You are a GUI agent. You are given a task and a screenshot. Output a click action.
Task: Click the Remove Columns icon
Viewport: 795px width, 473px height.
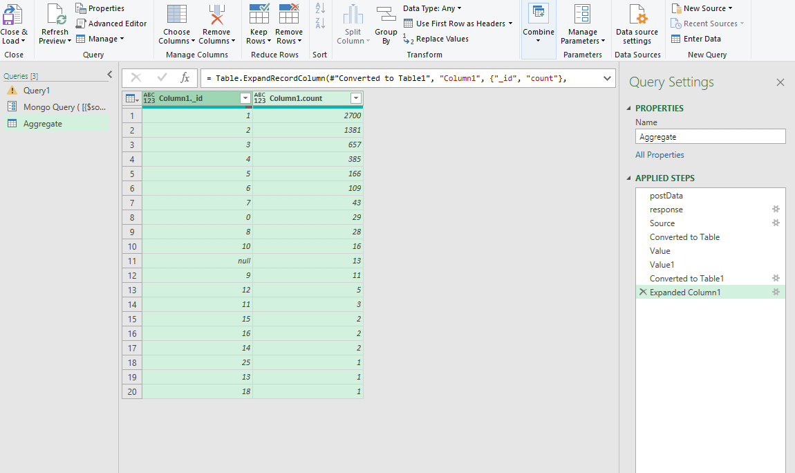(216, 15)
